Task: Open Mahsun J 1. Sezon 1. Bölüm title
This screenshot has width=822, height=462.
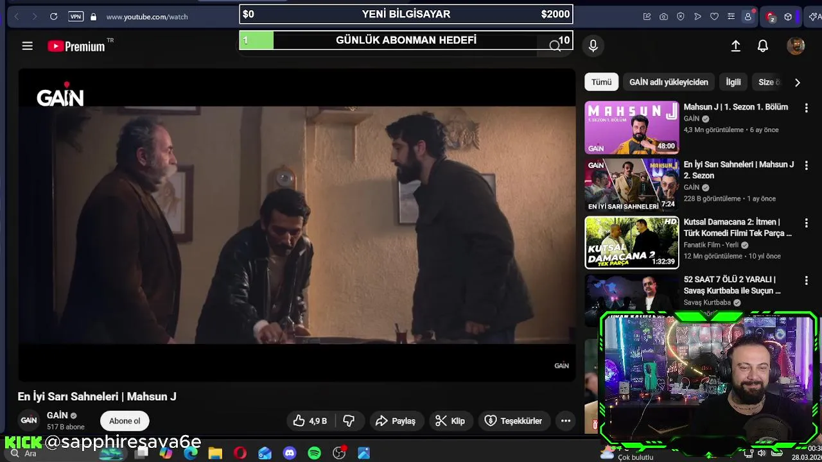Action: pyautogui.click(x=736, y=107)
